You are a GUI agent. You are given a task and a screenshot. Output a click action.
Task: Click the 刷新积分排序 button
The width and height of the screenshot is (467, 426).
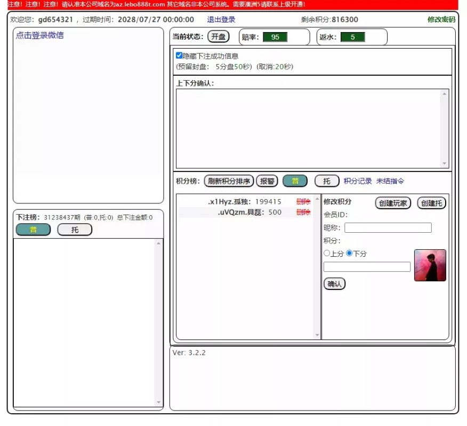[x=229, y=181]
